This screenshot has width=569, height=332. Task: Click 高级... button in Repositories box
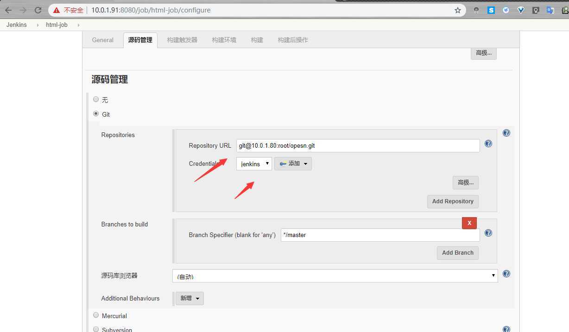click(x=466, y=182)
